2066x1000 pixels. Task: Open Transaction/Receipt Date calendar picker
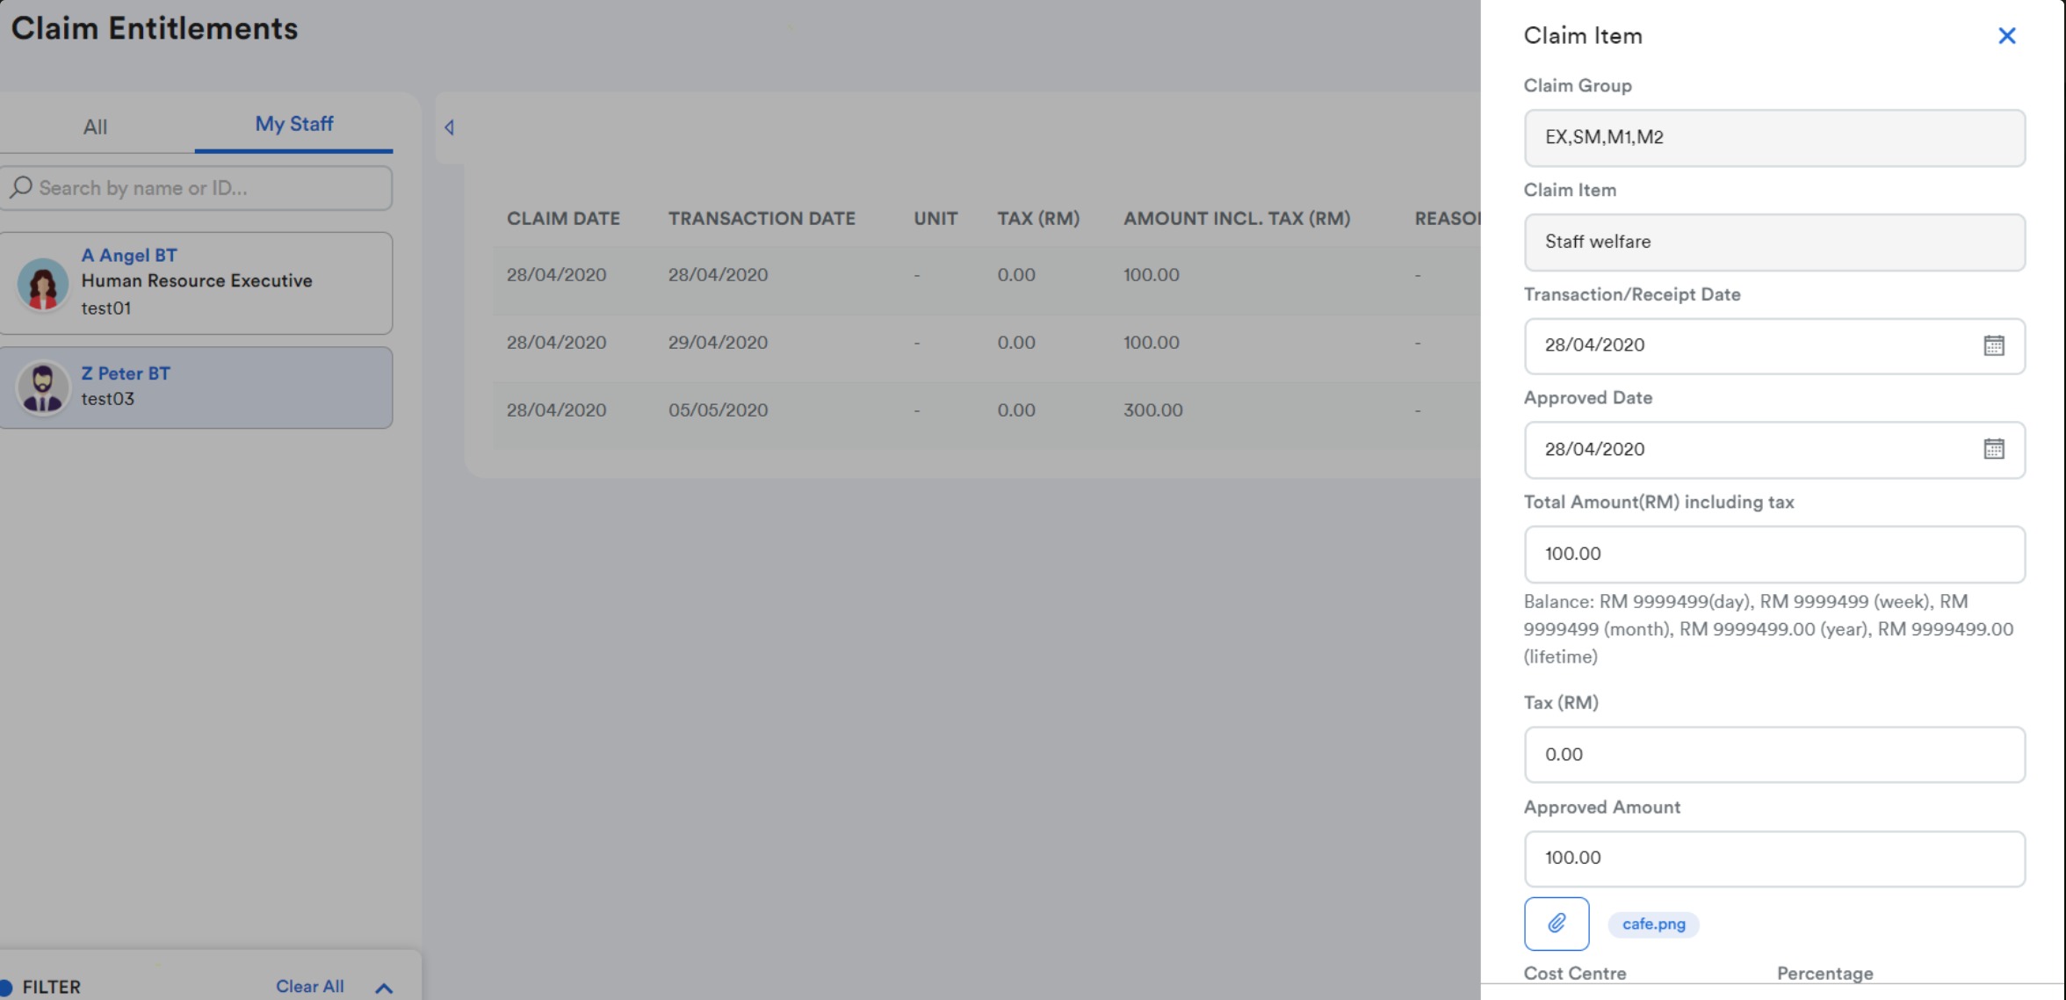(1993, 345)
